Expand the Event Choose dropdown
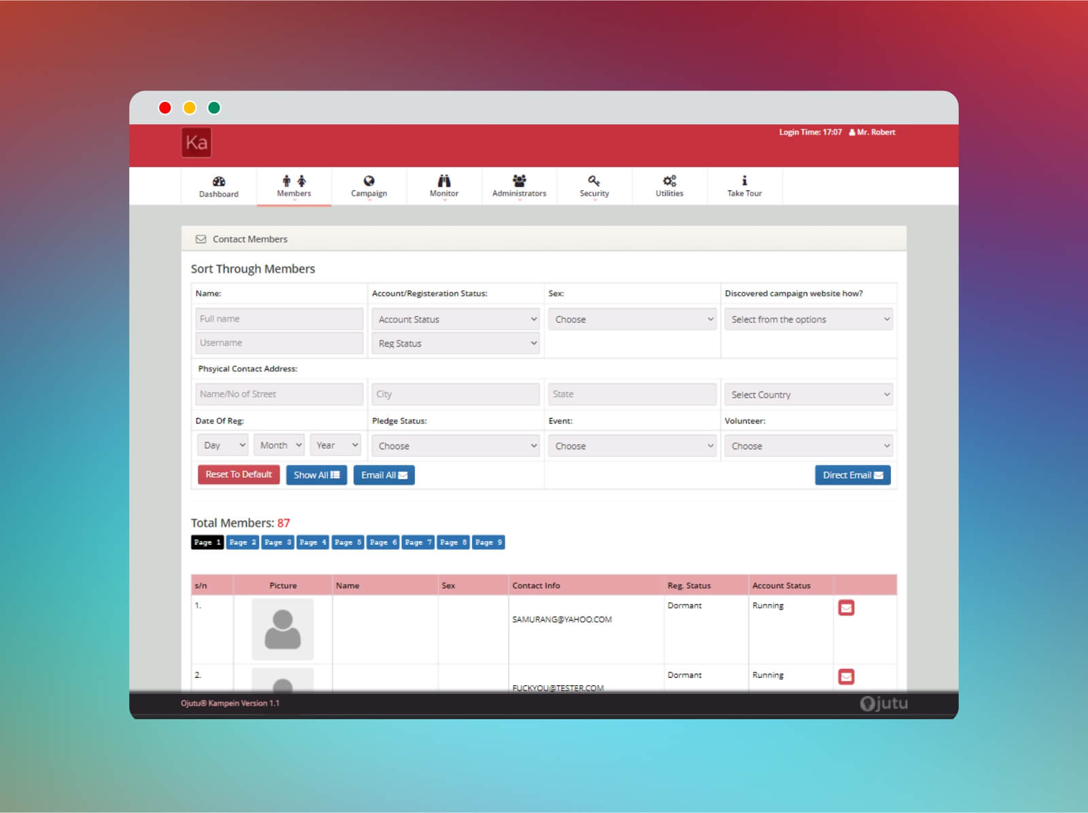Image resolution: width=1088 pixels, height=813 pixels. tap(632, 446)
